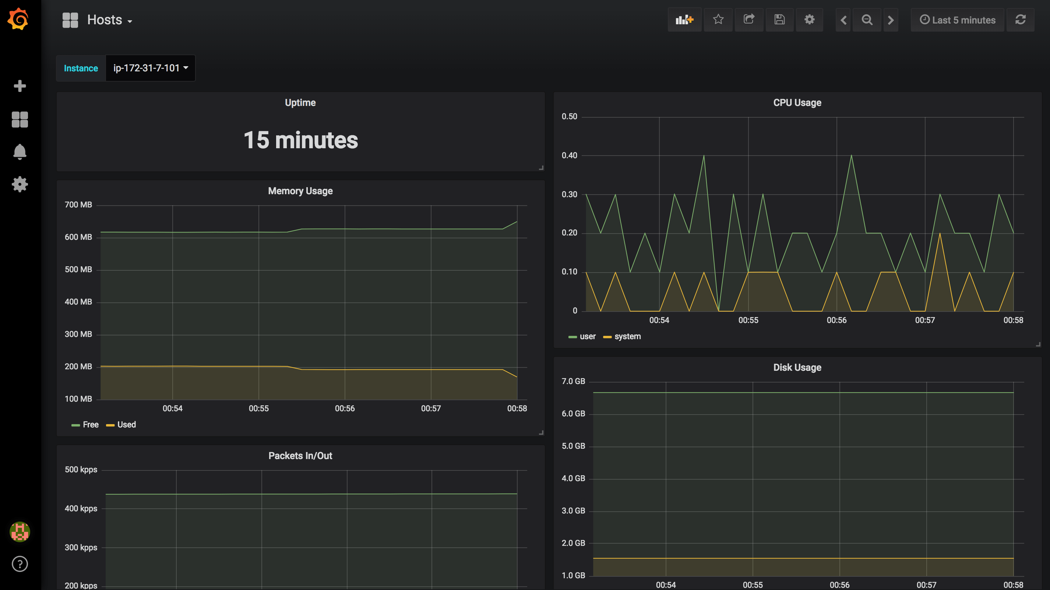The width and height of the screenshot is (1050, 590).
Task: Open the user avatar profile menu
Action: [x=20, y=532]
